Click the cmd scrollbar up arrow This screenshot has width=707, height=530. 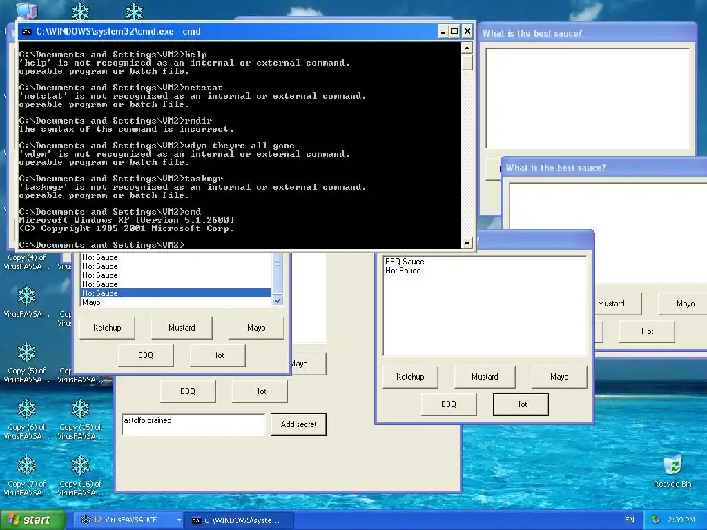[x=467, y=48]
